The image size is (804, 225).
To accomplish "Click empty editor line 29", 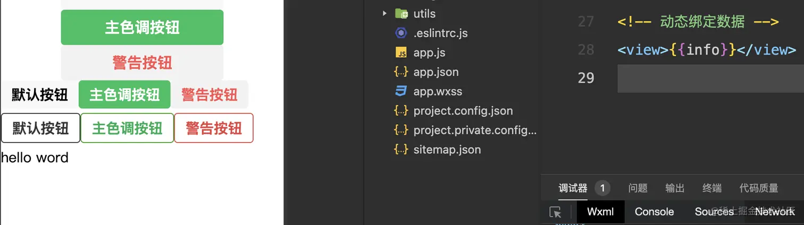I will coord(707,79).
